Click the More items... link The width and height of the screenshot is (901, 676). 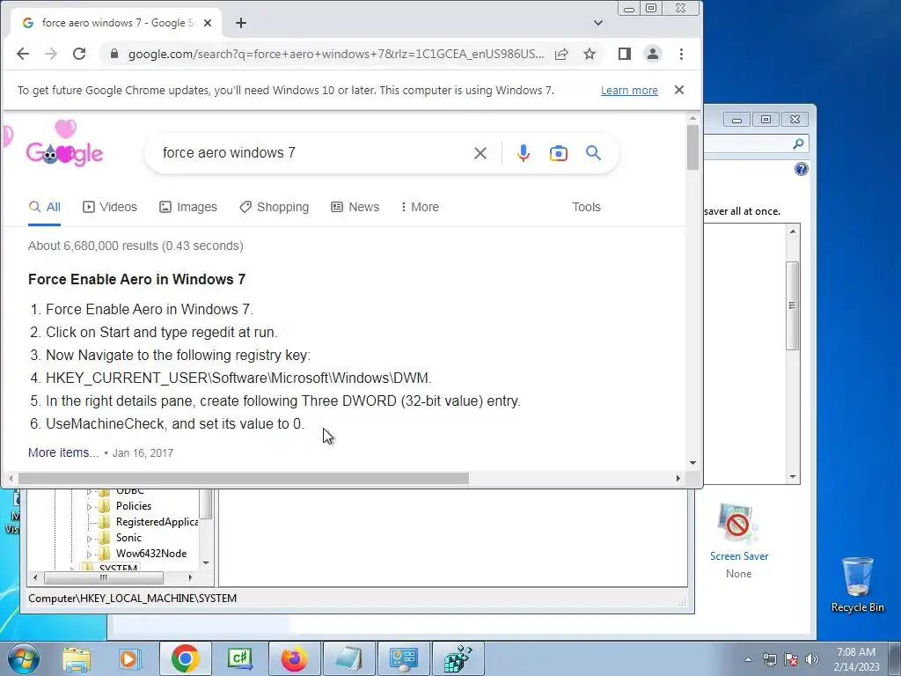63,453
